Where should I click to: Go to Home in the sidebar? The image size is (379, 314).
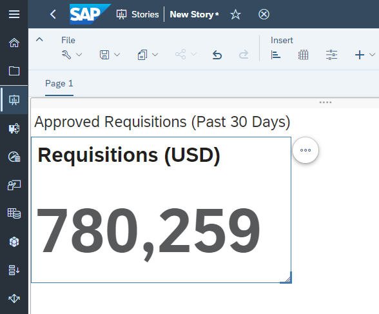[x=14, y=43]
